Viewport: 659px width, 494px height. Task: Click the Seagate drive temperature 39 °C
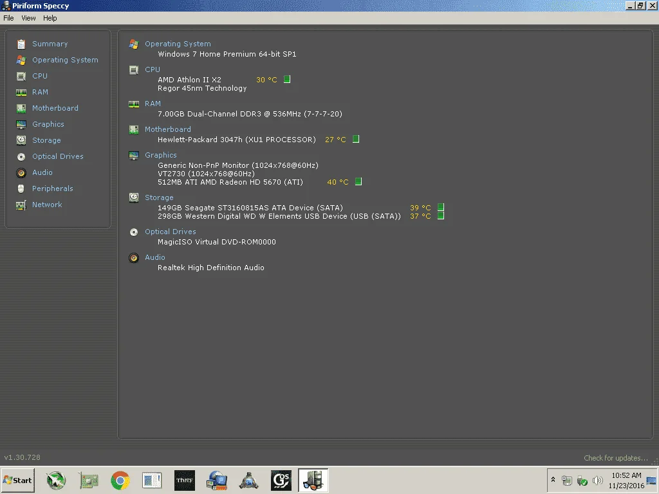pos(420,208)
